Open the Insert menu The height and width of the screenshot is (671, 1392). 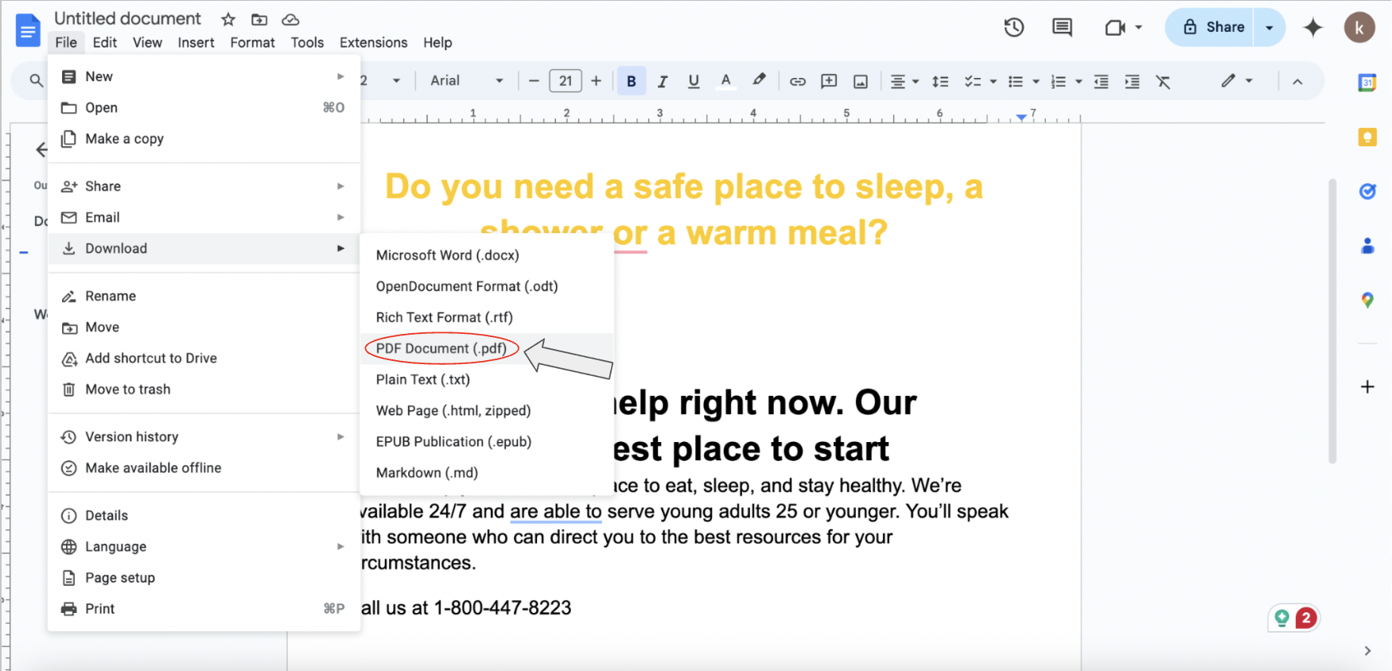[x=196, y=43]
